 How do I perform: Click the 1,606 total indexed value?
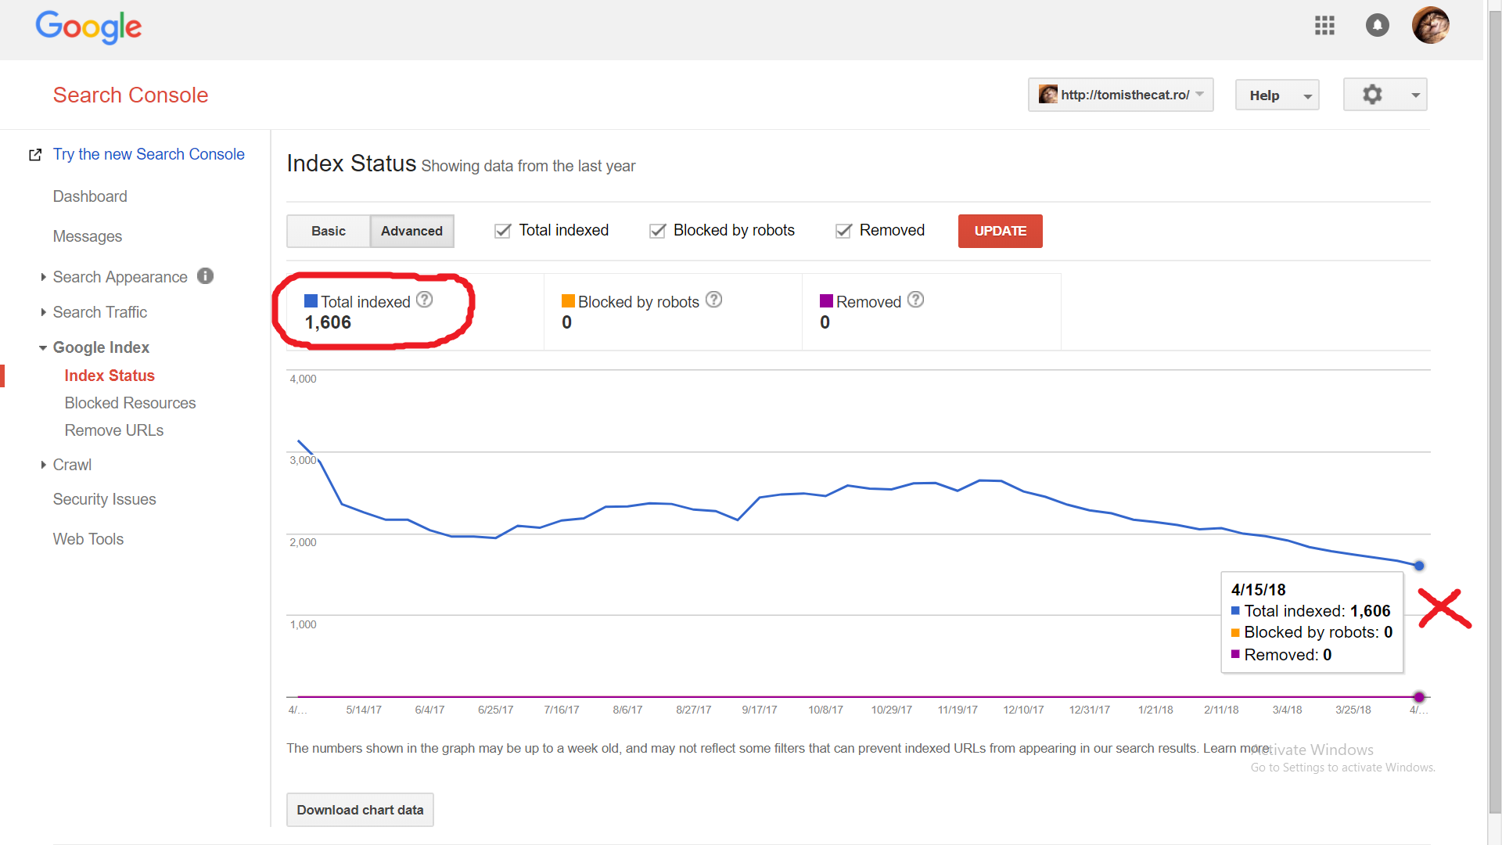[328, 322]
